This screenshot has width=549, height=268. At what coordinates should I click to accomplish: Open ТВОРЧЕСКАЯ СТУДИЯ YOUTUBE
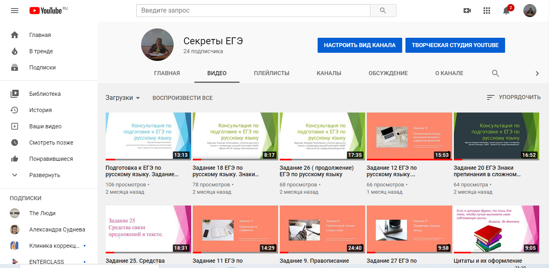[455, 45]
